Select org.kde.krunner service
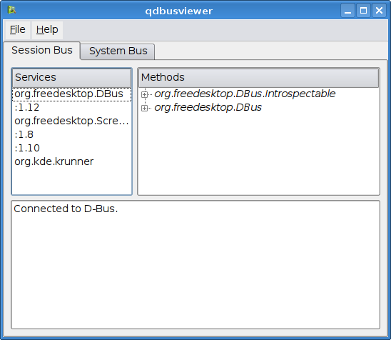The image size is (391, 340). pos(71,161)
